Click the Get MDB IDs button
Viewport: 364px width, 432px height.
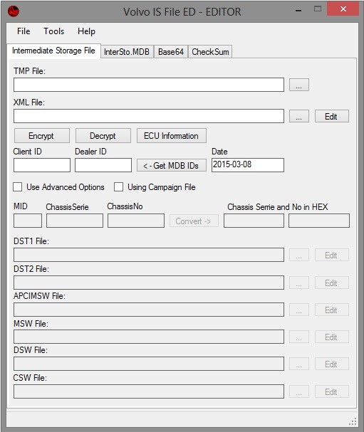tap(172, 165)
